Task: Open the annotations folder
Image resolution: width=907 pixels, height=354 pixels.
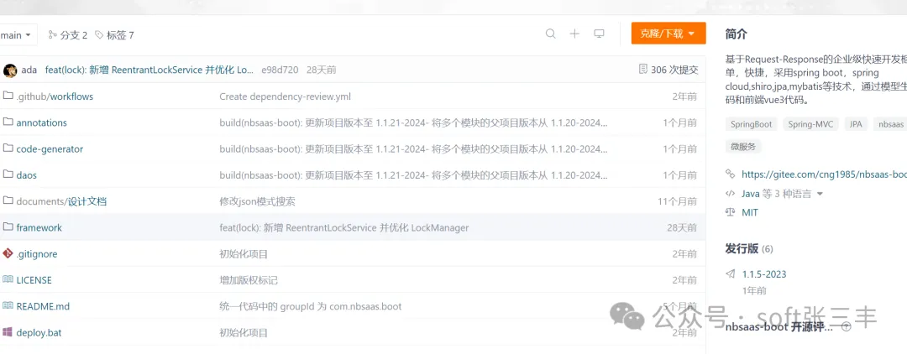Action: [x=42, y=122]
